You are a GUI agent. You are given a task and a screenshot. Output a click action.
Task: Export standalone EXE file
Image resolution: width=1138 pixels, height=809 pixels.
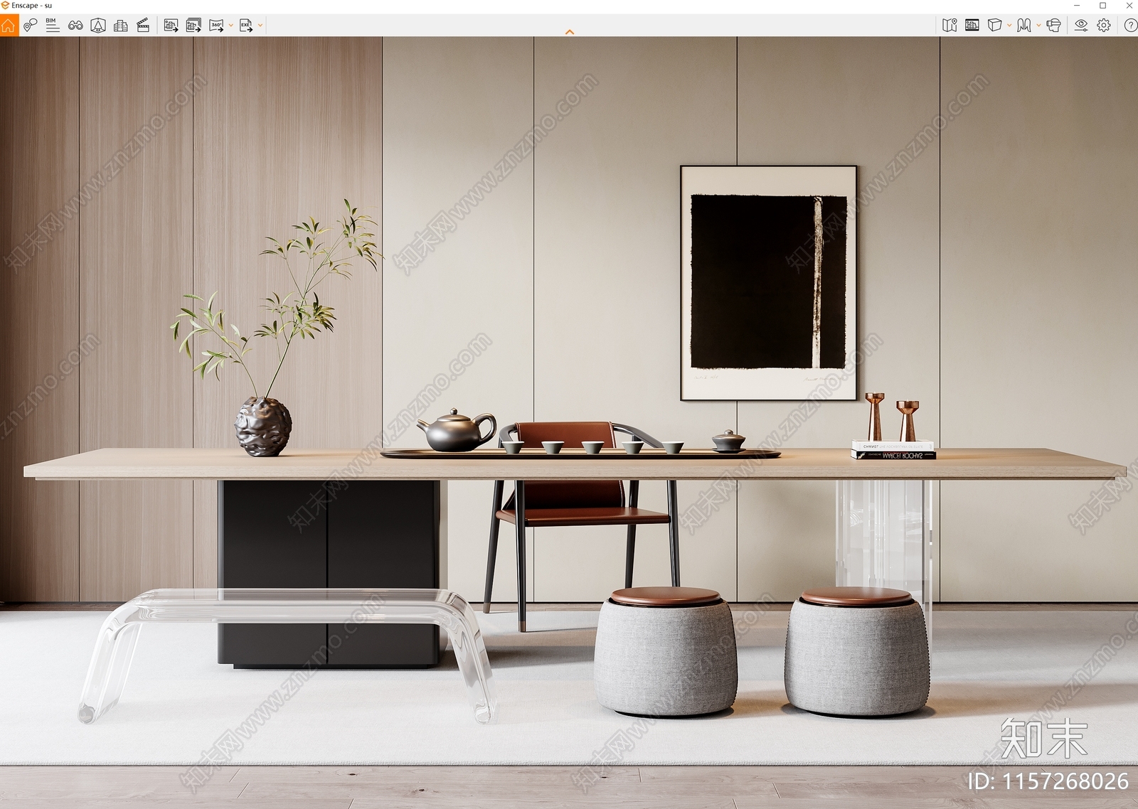click(x=246, y=26)
